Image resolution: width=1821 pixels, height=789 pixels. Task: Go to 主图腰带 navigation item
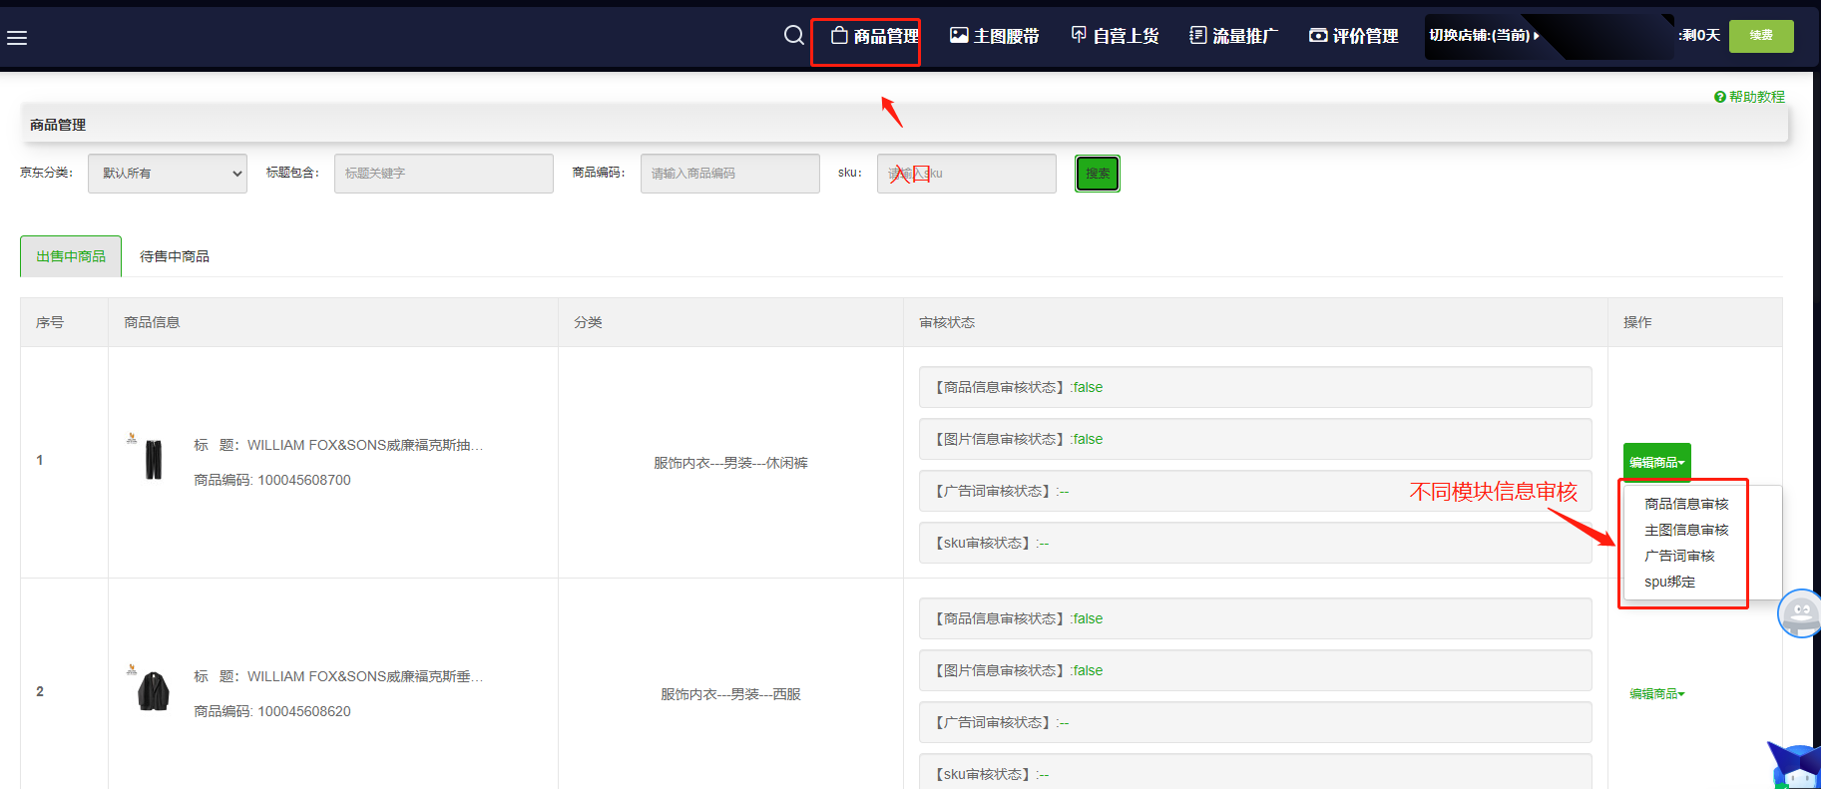pos(994,37)
